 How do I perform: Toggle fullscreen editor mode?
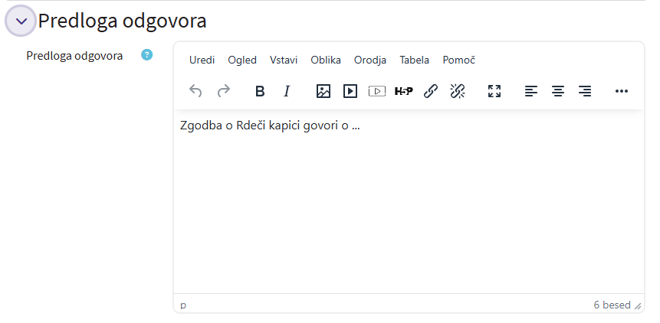click(x=494, y=91)
